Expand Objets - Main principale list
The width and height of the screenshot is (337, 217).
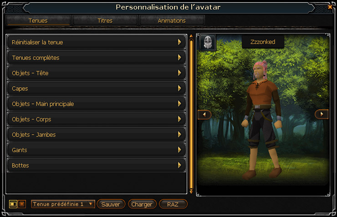(x=96, y=104)
